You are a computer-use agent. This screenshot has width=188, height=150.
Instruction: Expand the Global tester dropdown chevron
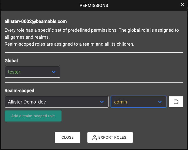(54, 72)
